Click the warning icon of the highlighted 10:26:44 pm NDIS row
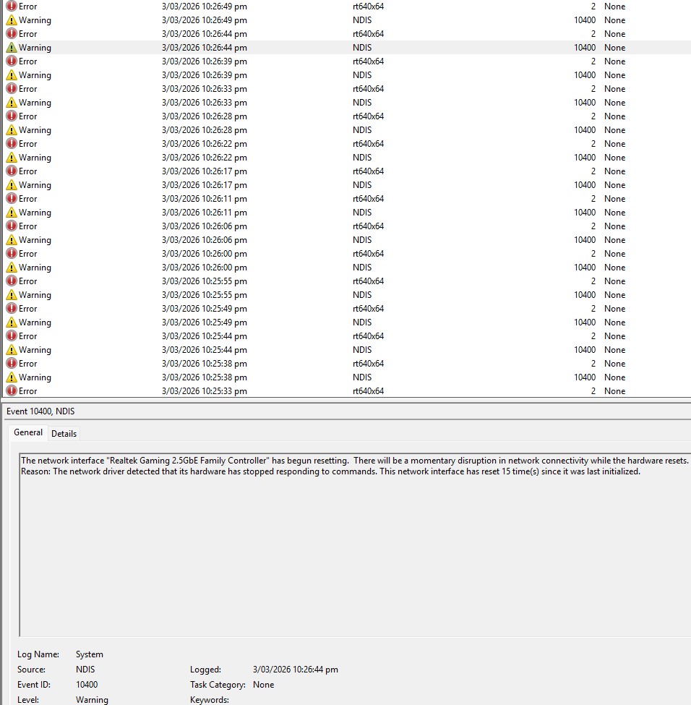Image resolution: width=691 pixels, height=705 pixels. tap(12, 48)
